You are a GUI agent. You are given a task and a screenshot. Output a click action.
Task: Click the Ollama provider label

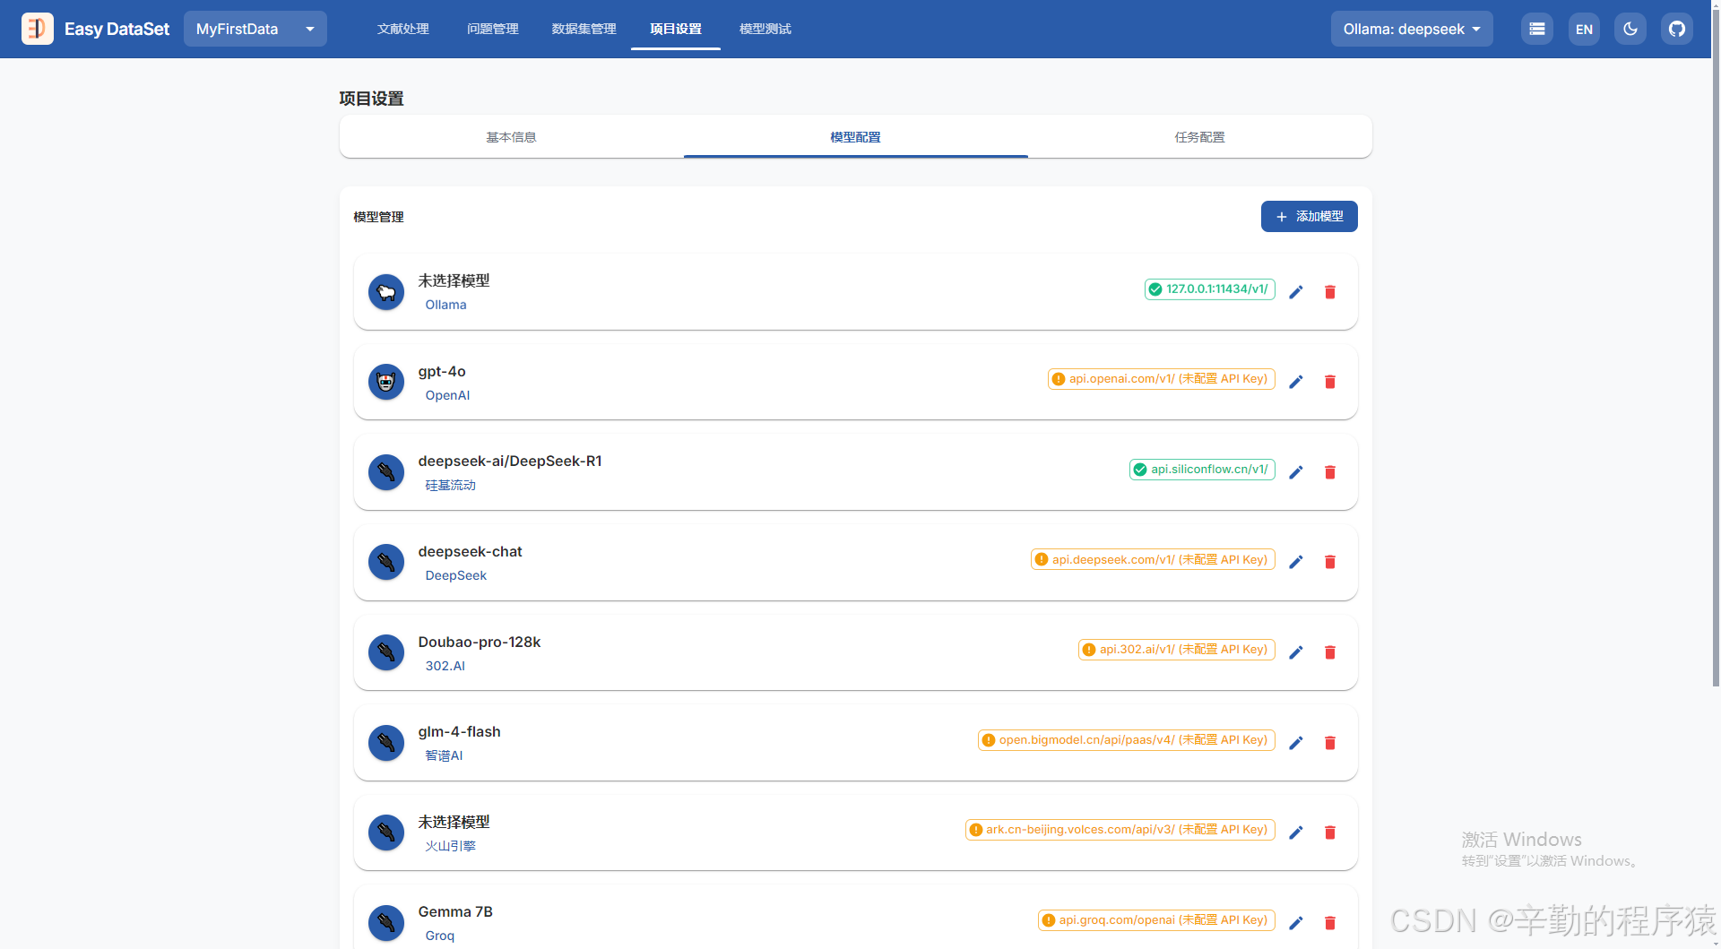click(x=445, y=305)
